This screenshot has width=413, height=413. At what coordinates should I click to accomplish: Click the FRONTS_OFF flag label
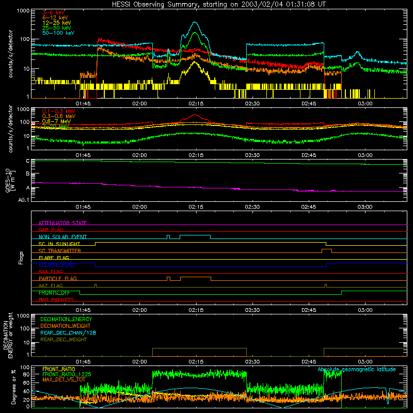pyautogui.click(x=54, y=293)
